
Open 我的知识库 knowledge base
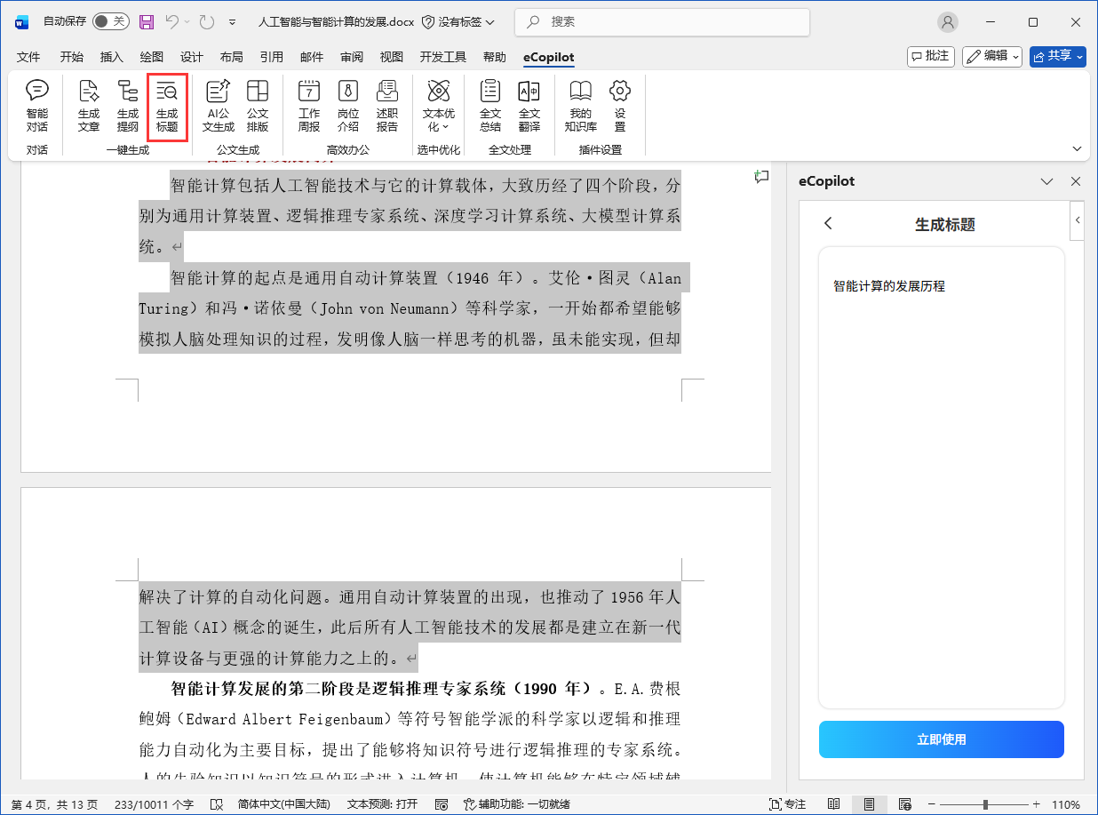(x=580, y=106)
